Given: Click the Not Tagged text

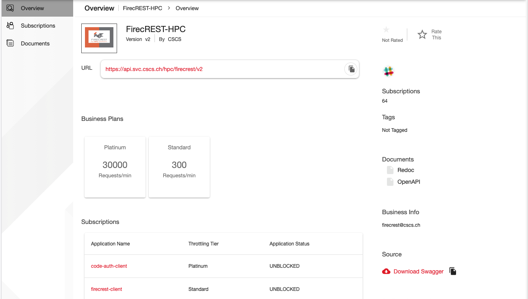Looking at the screenshot, I should [395, 130].
